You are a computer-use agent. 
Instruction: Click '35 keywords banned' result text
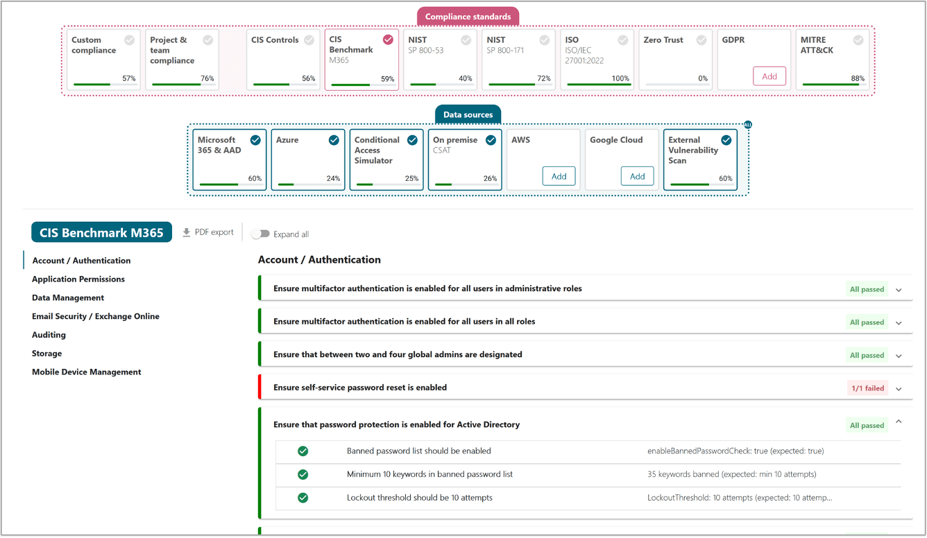[732, 475]
